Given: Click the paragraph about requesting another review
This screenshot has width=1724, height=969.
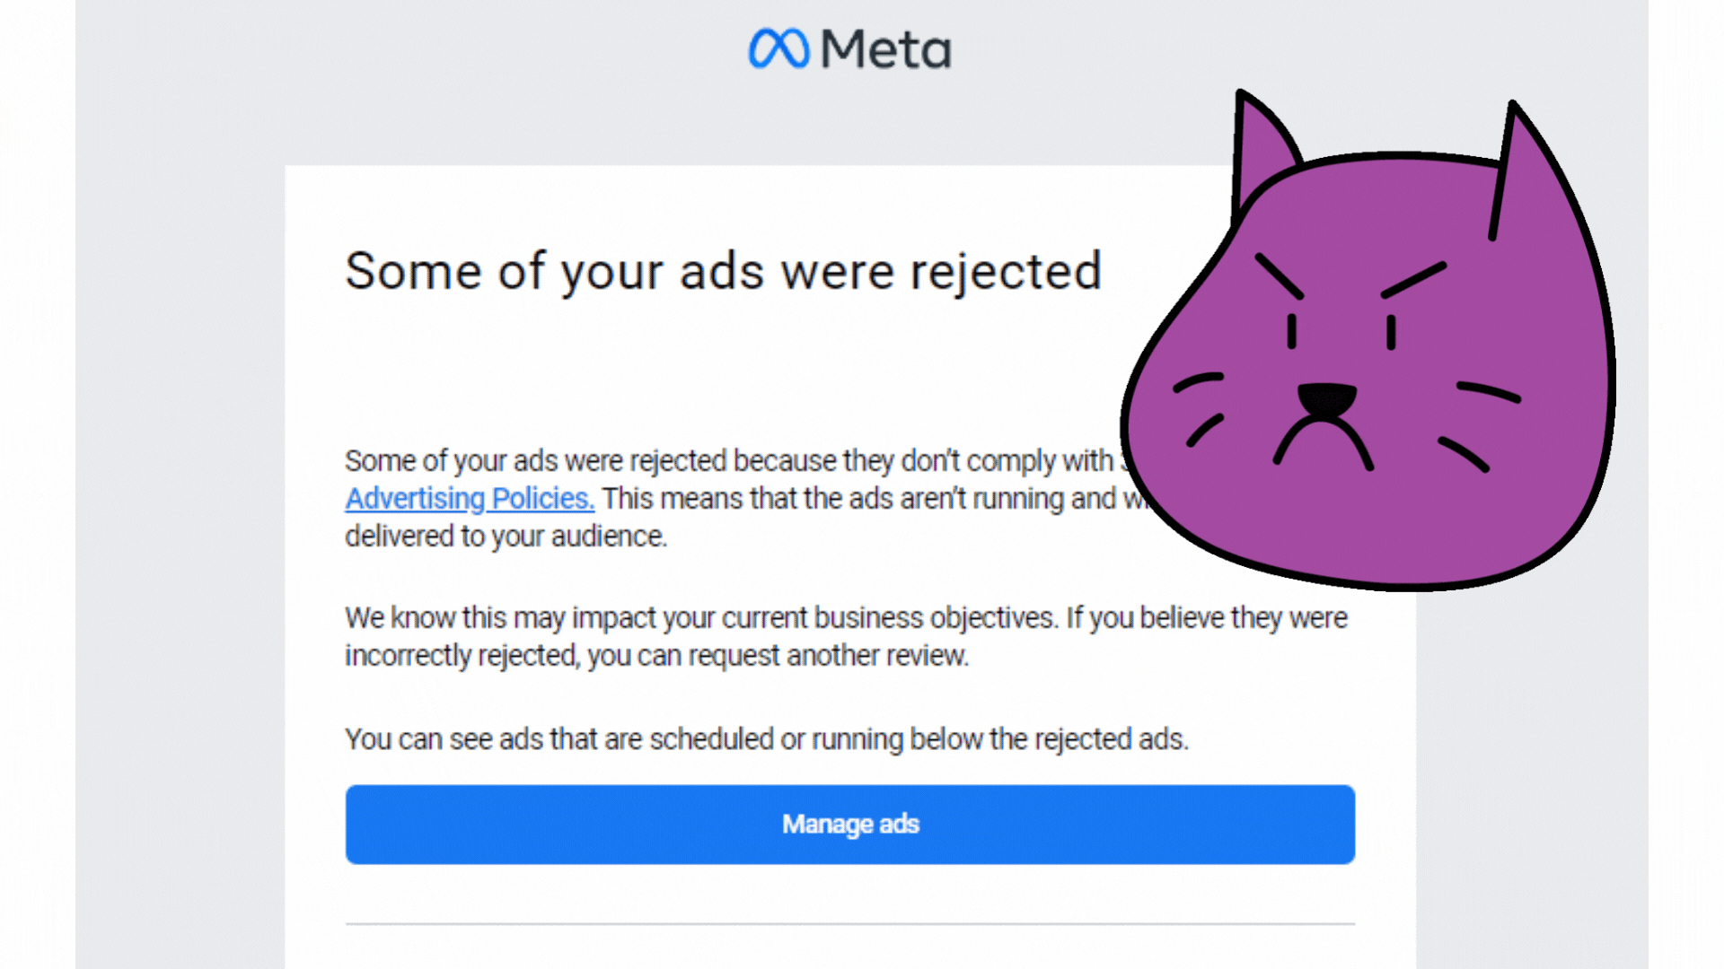Looking at the screenshot, I should [844, 635].
